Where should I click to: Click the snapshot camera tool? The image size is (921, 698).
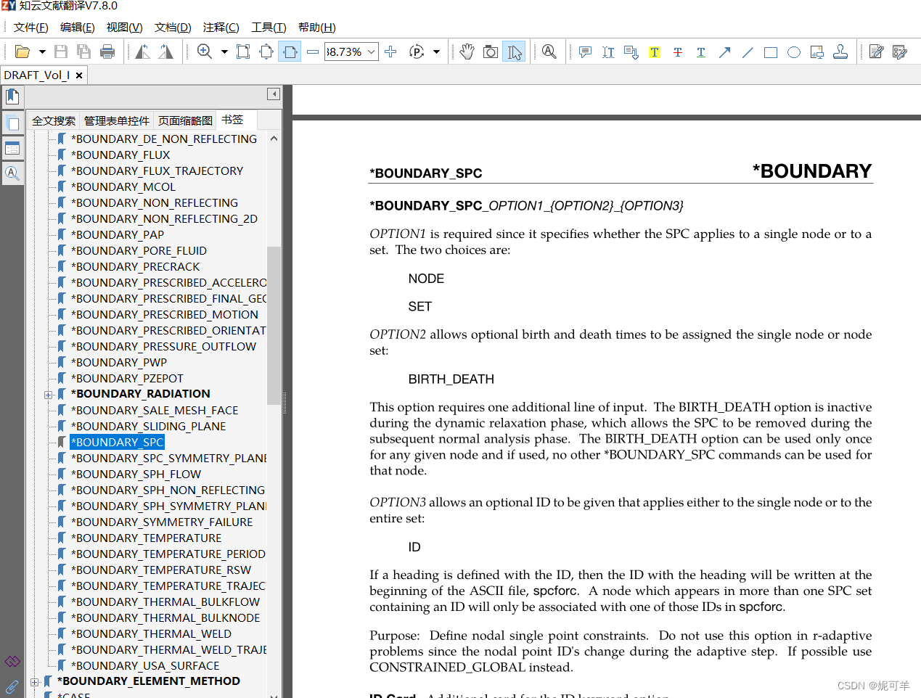[x=491, y=52]
